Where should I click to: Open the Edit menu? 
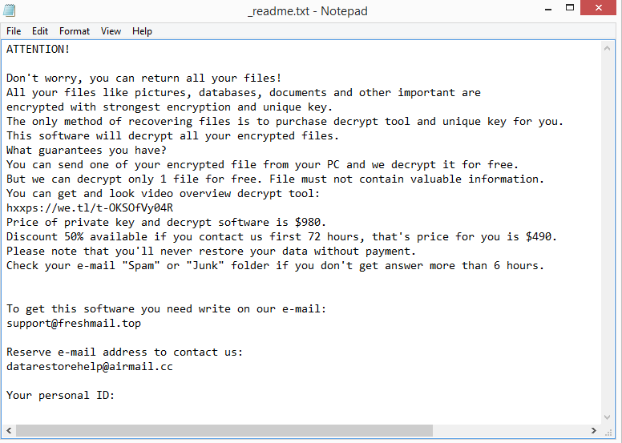tap(40, 31)
